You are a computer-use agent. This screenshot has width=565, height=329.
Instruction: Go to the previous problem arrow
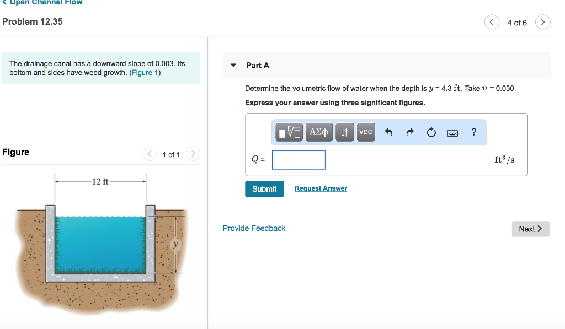point(492,22)
